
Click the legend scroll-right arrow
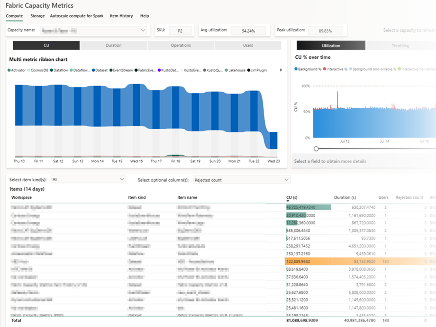click(281, 70)
